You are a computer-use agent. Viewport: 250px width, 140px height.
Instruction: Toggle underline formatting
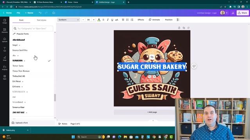pyautogui.click(x=112, y=20)
